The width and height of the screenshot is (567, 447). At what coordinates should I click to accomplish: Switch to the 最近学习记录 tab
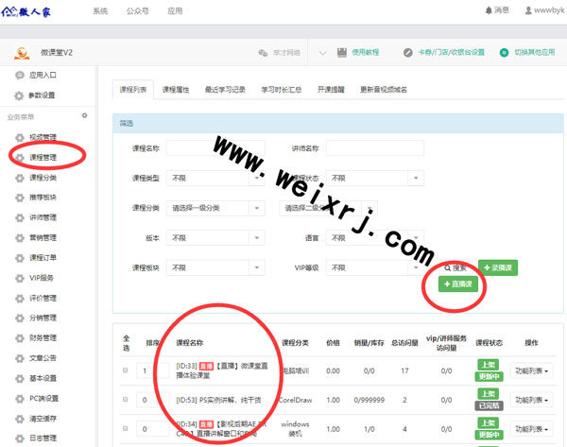pos(225,90)
